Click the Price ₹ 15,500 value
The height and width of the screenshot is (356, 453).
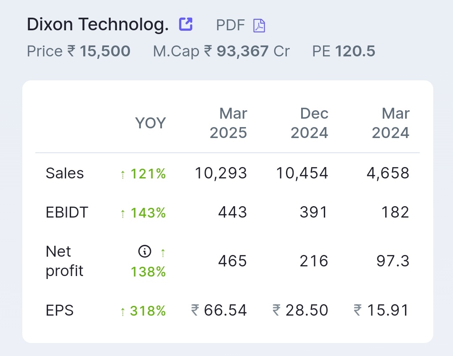[x=79, y=51]
